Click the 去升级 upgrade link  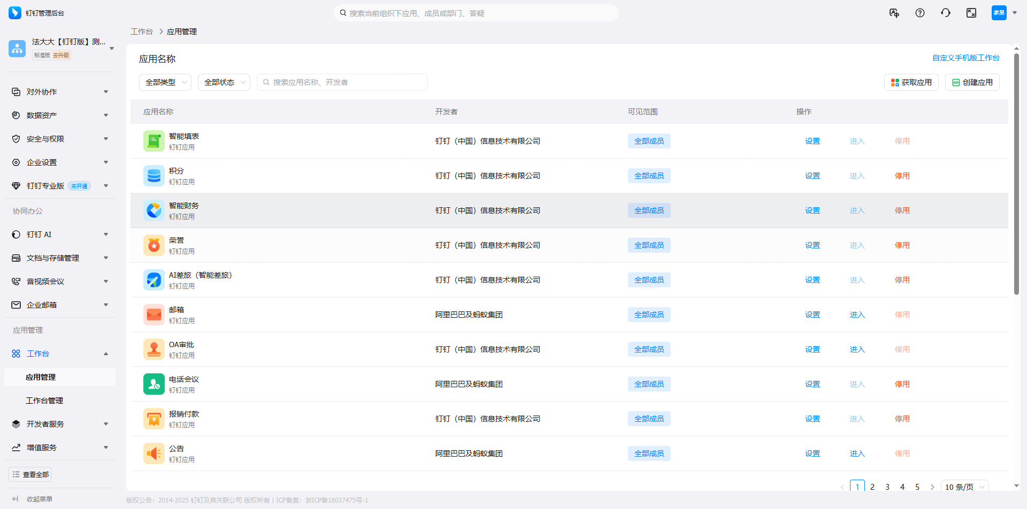[61, 55]
